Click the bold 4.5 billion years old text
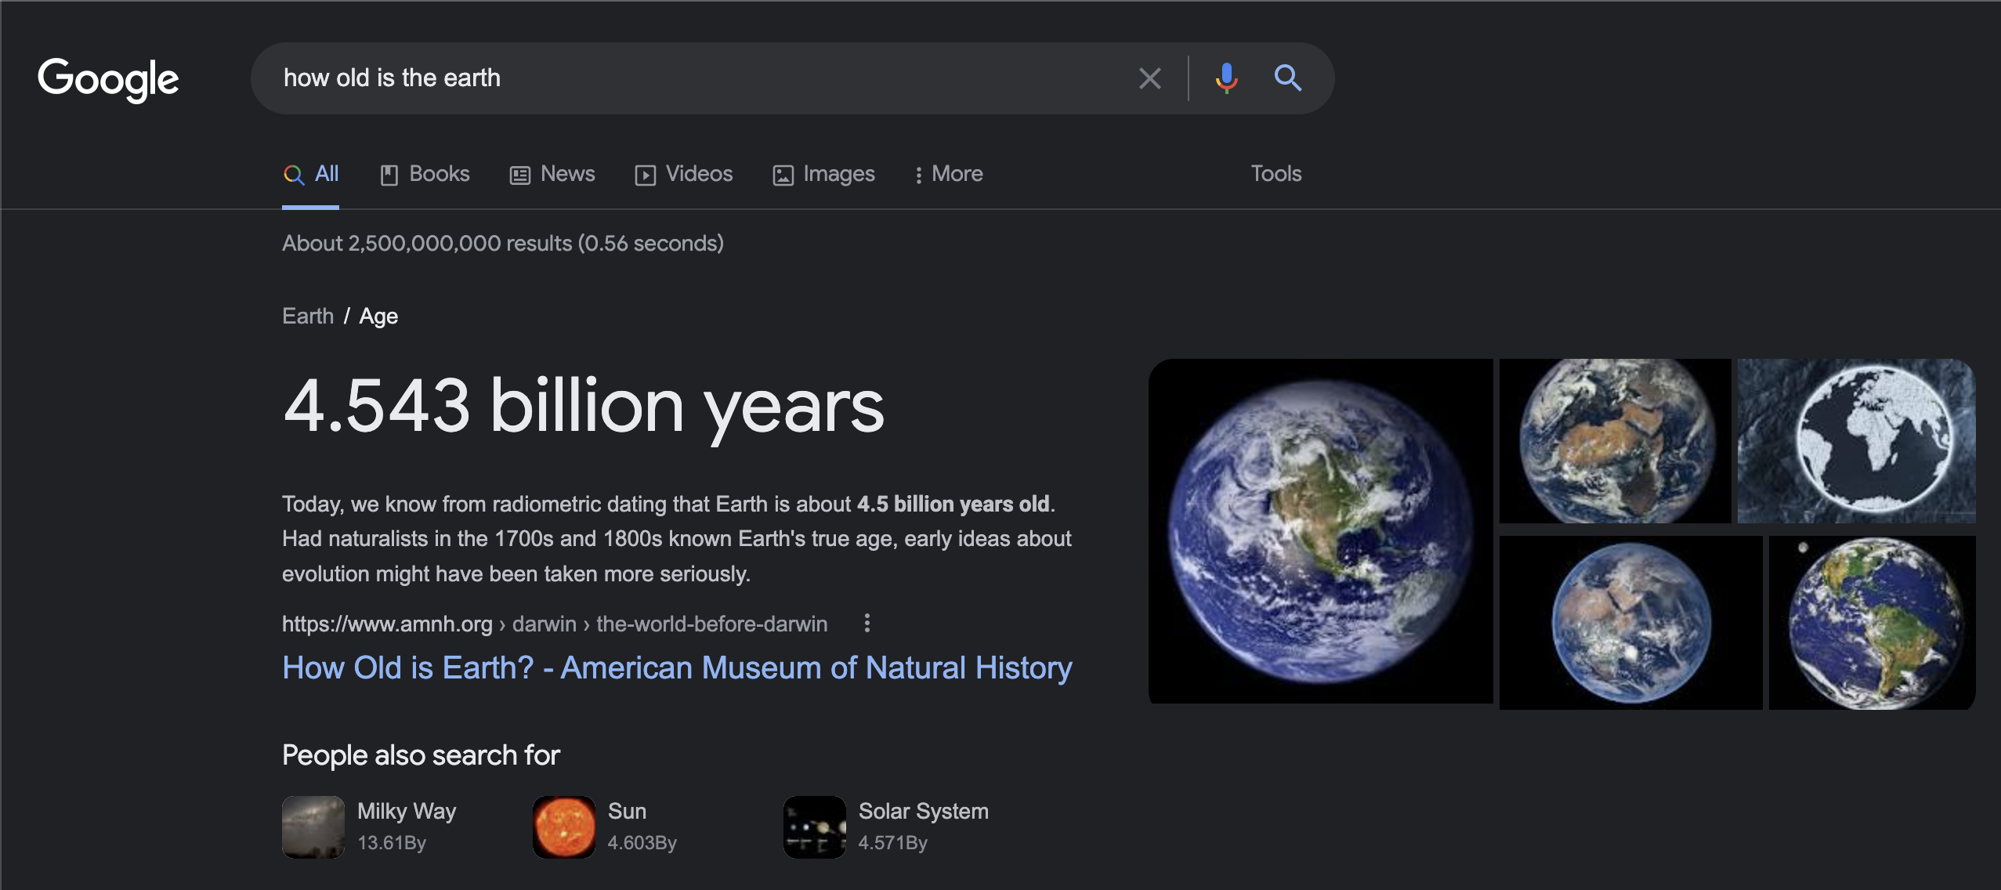This screenshot has width=2001, height=890. tap(953, 504)
